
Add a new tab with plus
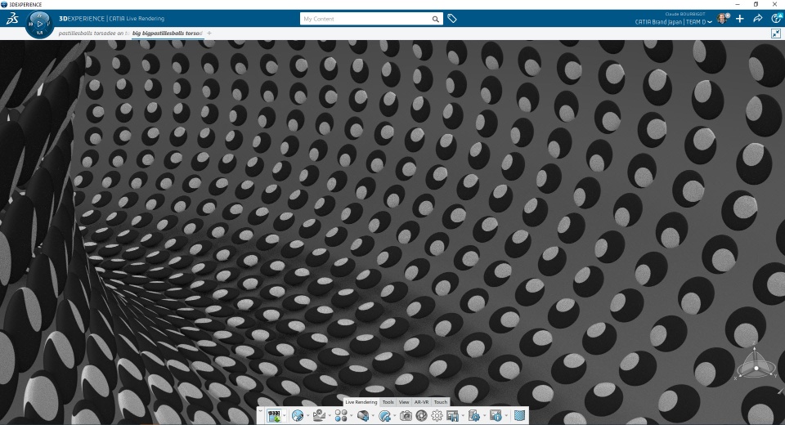209,33
